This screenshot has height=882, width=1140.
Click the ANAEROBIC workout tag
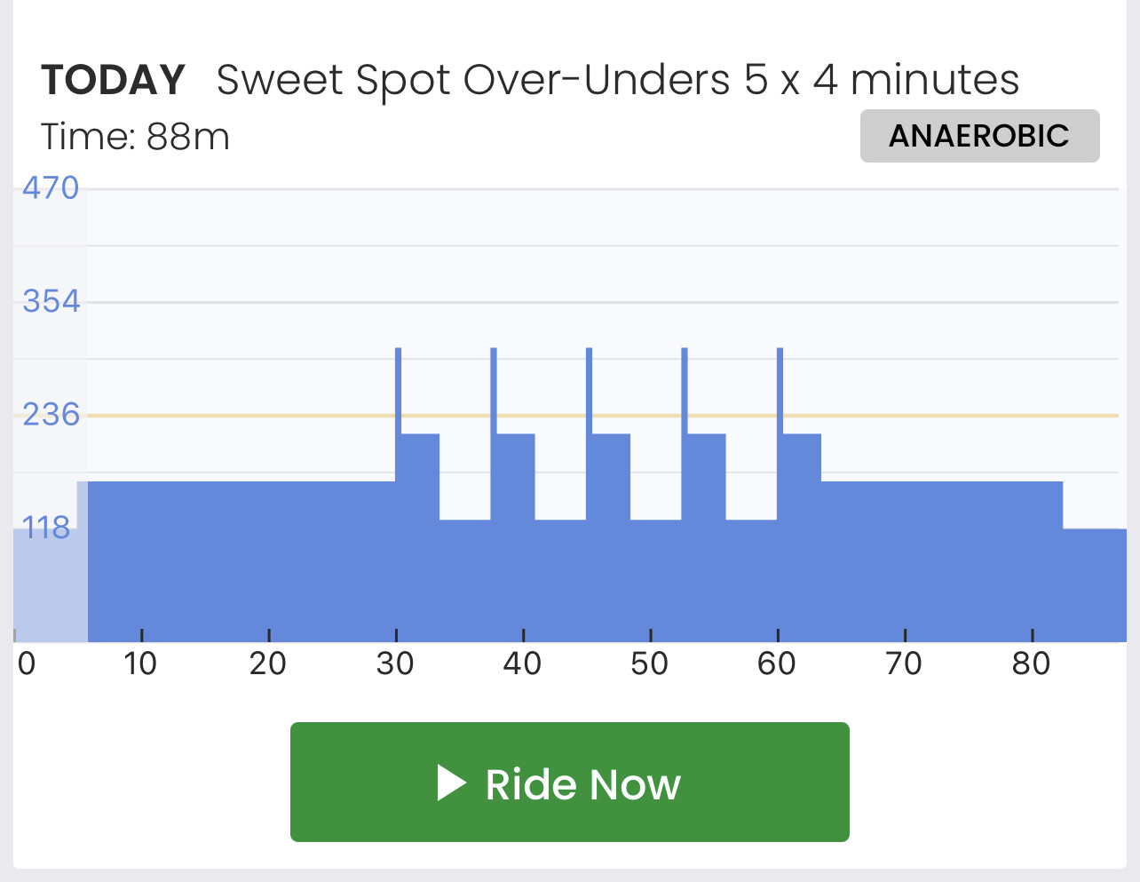point(979,136)
